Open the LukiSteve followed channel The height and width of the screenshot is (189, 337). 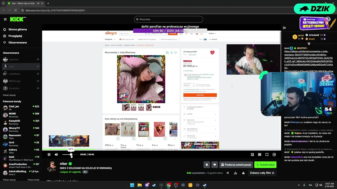(21, 74)
